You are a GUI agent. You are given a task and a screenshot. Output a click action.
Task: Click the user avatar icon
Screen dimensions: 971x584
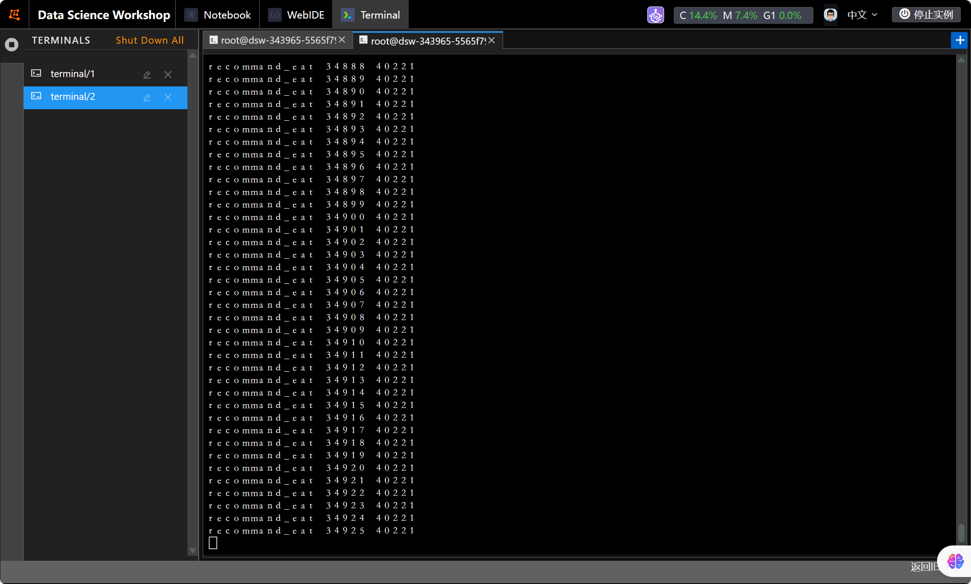[x=830, y=15]
